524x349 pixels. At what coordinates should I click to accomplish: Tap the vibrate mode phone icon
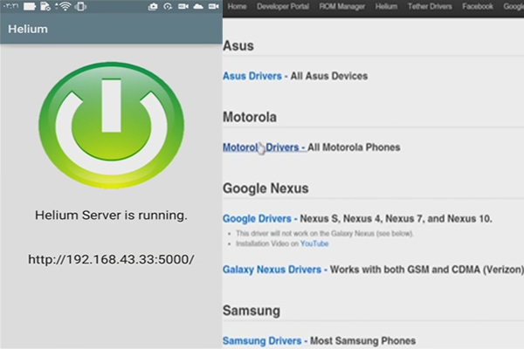coord(80,6)
